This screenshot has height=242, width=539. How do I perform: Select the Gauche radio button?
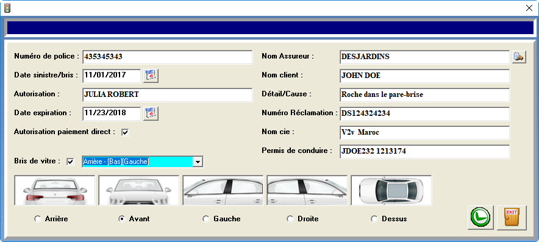[x=206, y=219]
